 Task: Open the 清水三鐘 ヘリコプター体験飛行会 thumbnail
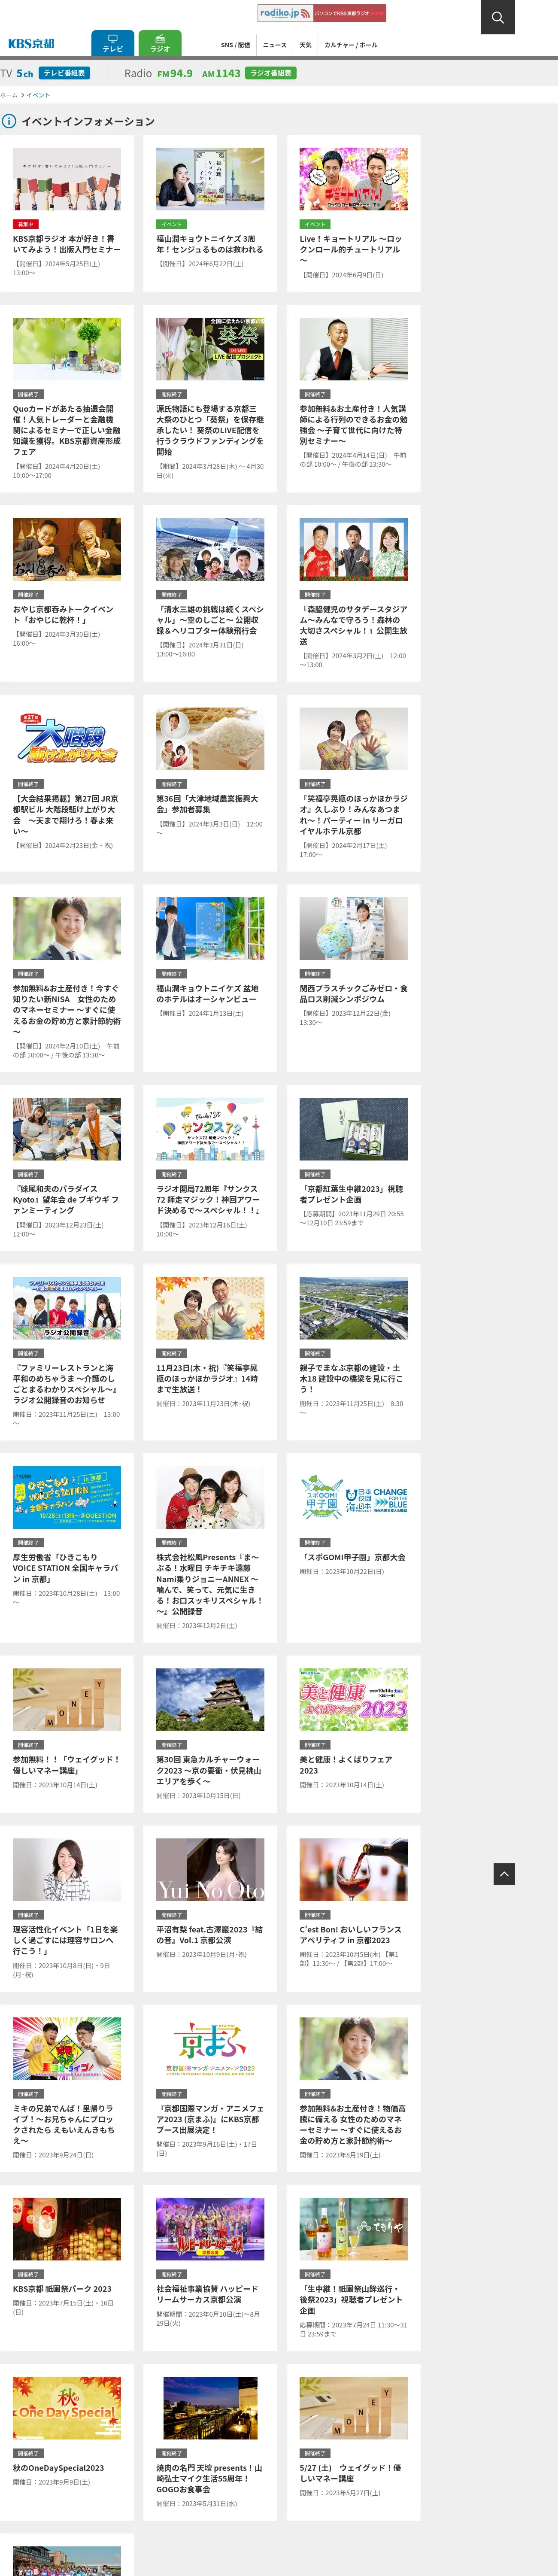pyautogui.click(x=210, y=549)
